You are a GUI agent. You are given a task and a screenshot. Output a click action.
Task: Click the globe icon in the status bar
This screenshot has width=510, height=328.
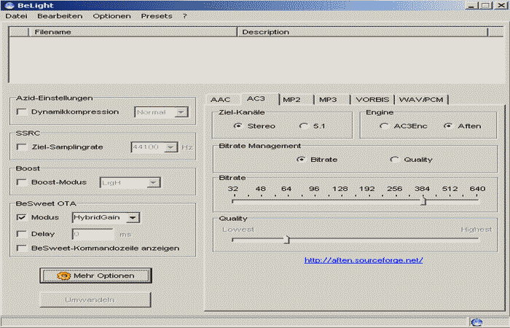pos(476,321)
